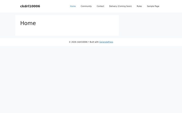Image resolution: width=182 pixels, height=113 pixels.
Task: Select the Home menu item
Action: (73, 6)
